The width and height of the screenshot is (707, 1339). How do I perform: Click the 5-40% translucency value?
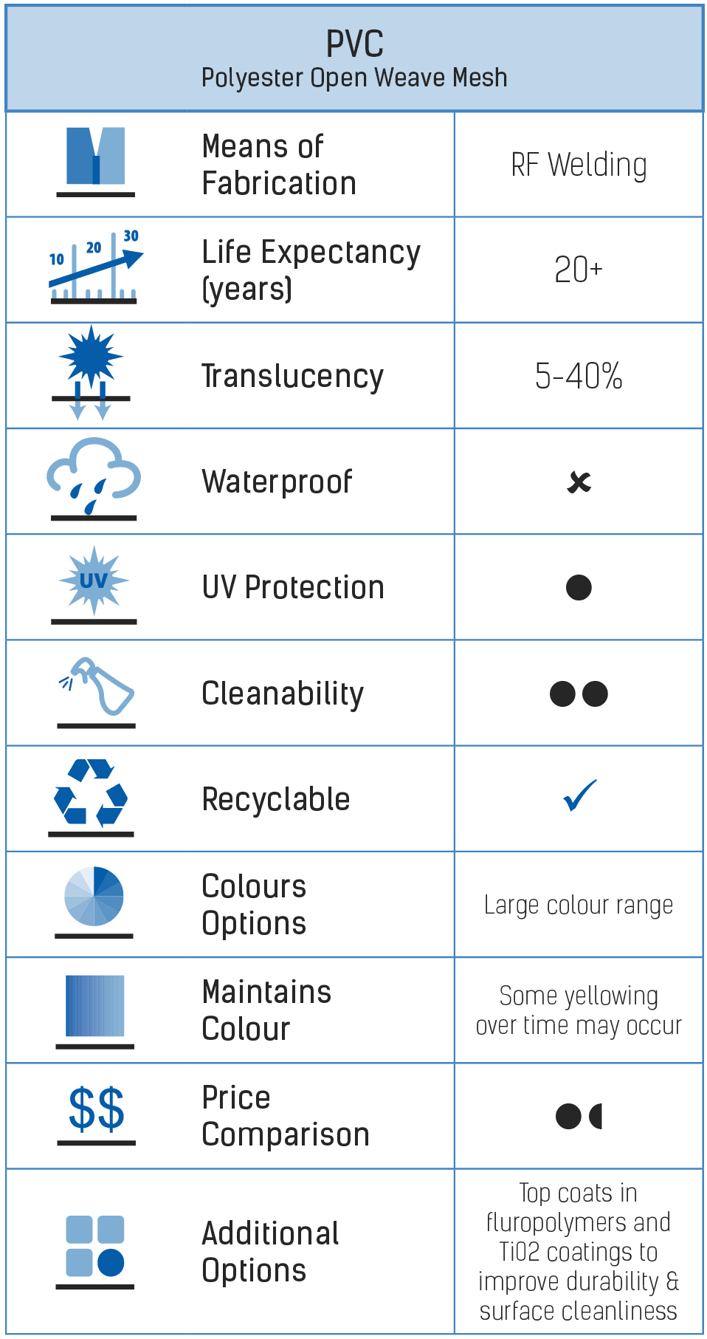(x=579, y=376)
